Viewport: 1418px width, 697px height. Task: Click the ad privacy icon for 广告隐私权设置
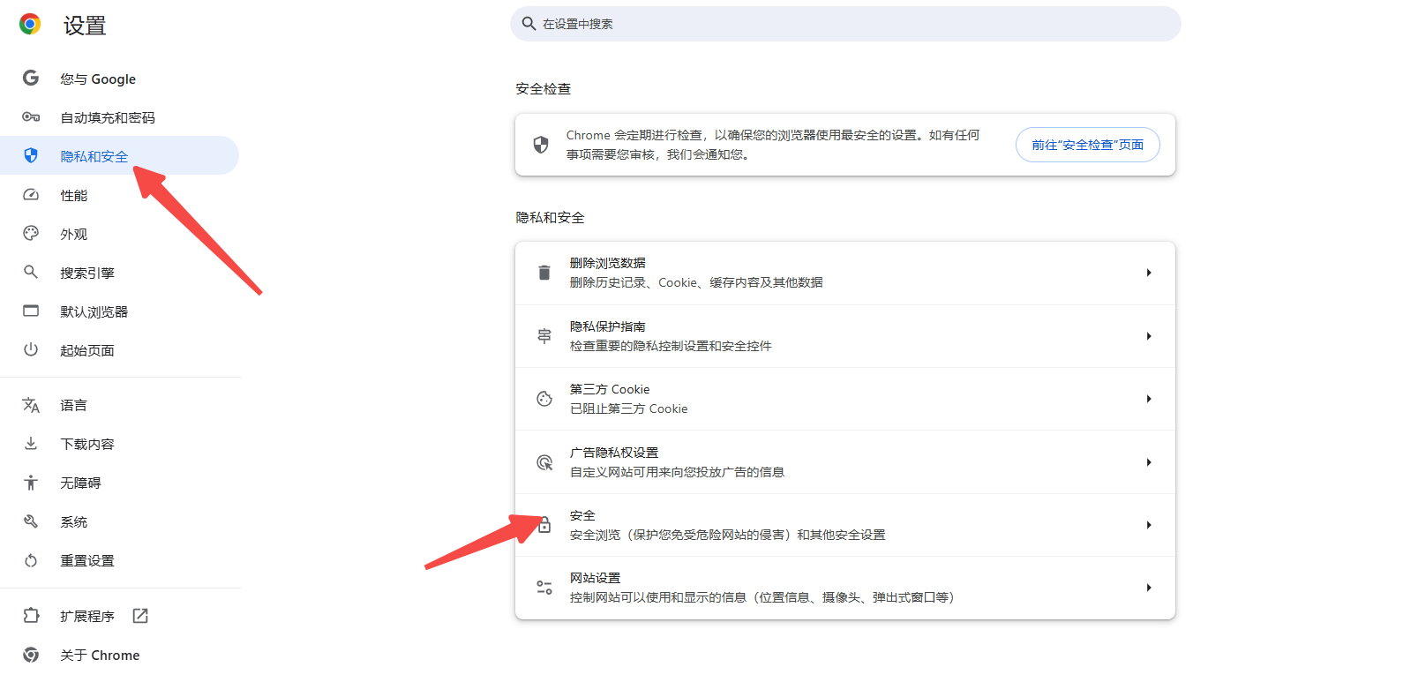(x=544, y=462)
